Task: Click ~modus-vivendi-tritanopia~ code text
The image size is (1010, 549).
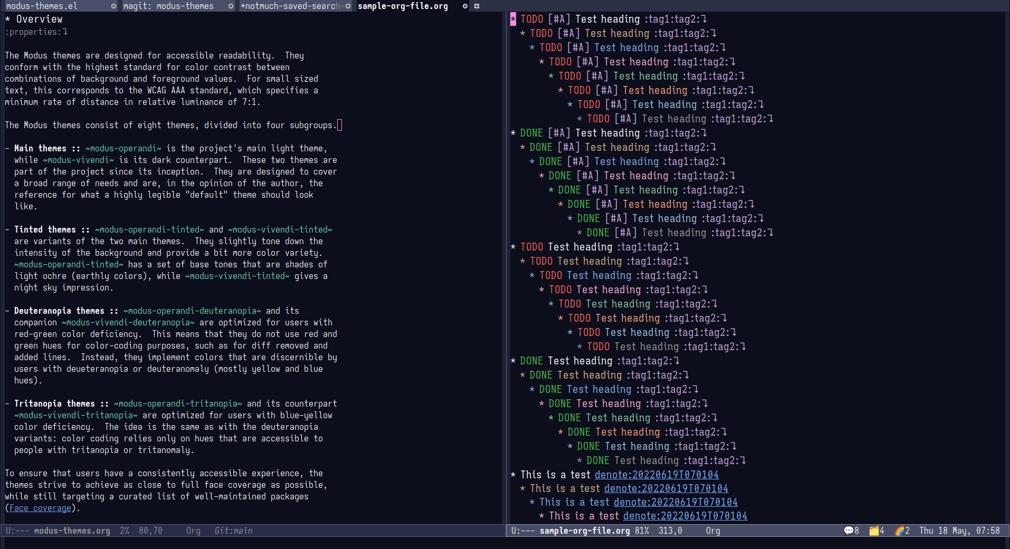Action: click(x=76, y=416)
